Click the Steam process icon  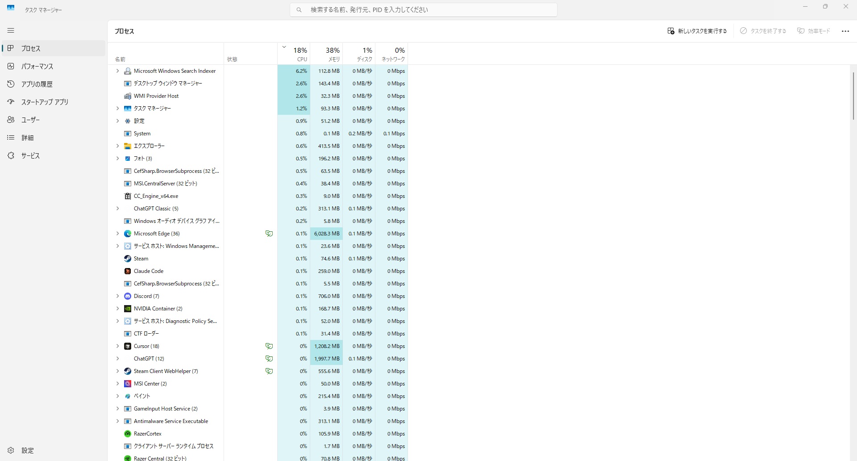coord(127,259)
